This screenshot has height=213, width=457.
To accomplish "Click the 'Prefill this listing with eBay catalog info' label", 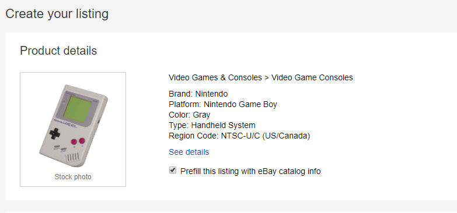I will point(250,171).
